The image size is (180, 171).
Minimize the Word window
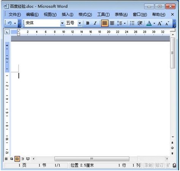tap(149, 6)
